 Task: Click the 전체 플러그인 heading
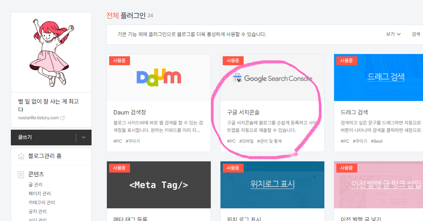coord(126,16)
